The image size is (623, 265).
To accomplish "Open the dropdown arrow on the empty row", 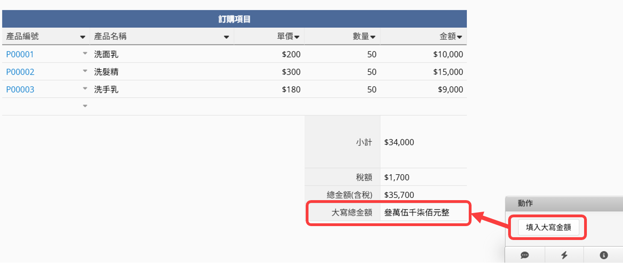I will (x=85, y=106).
